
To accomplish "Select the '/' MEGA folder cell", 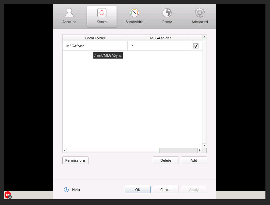I will [160, 46].
